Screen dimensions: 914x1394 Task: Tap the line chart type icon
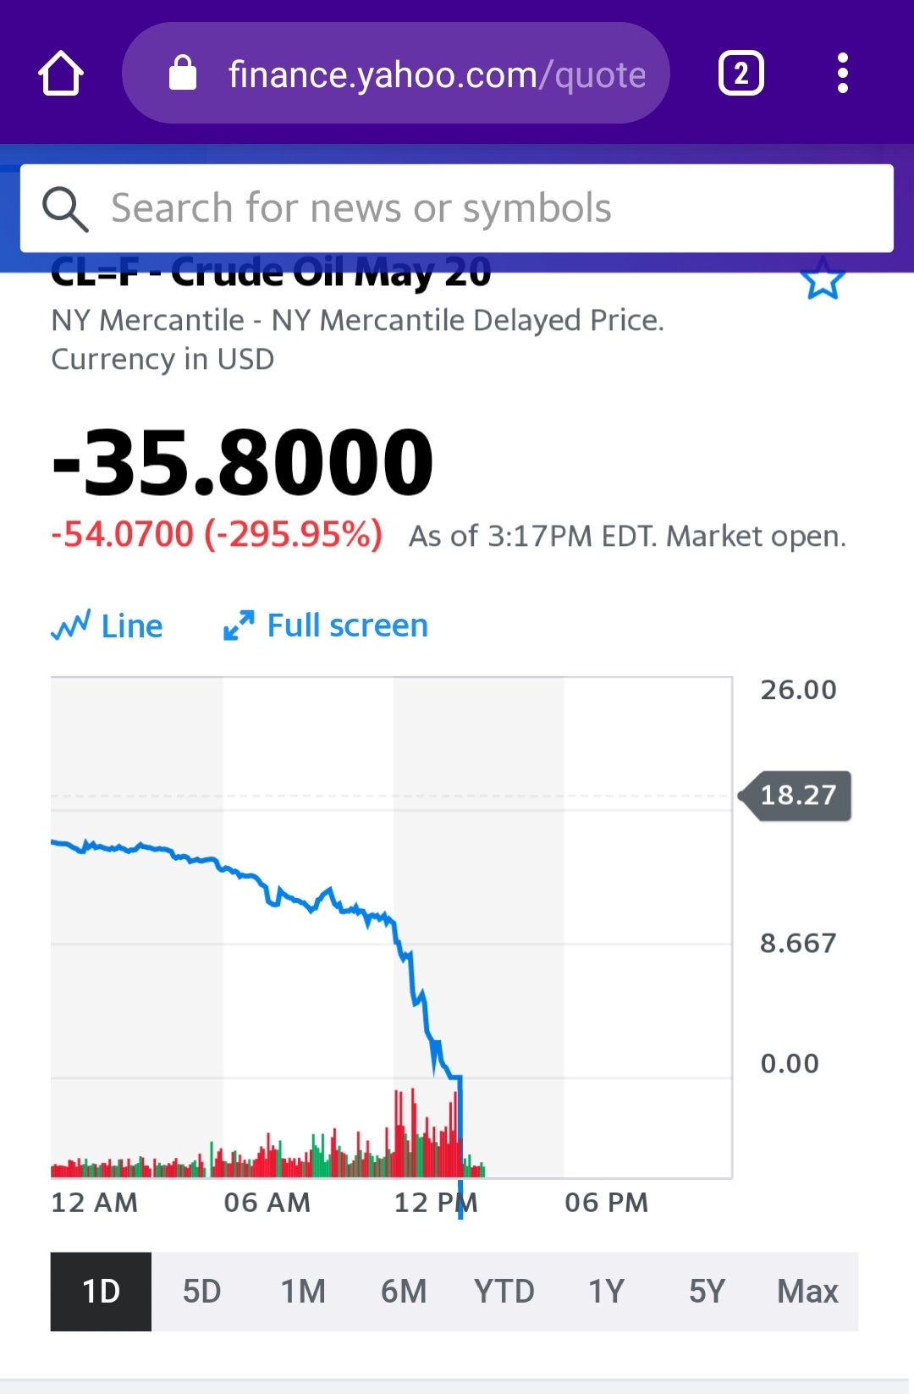(x=71, y=625)
